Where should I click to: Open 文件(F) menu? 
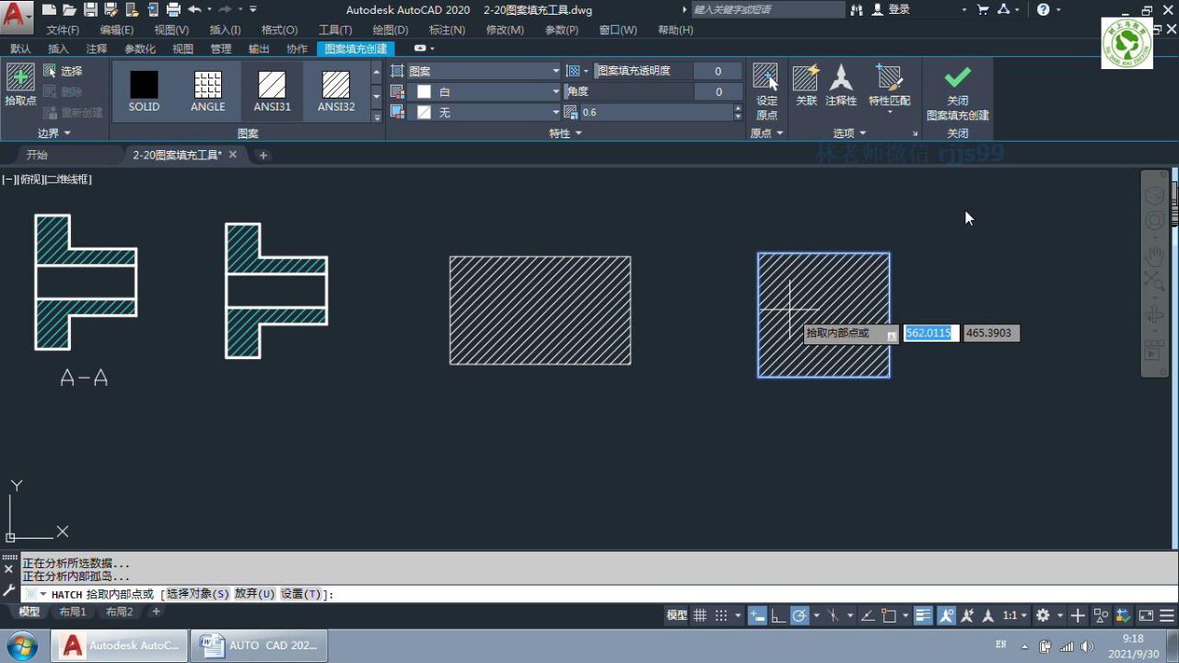(x=63, y=29)
